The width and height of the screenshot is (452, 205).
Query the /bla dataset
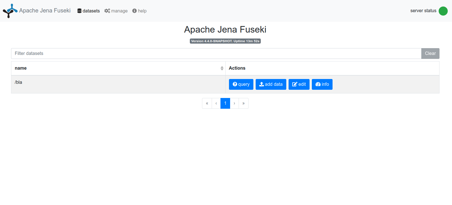click(241, 84)
